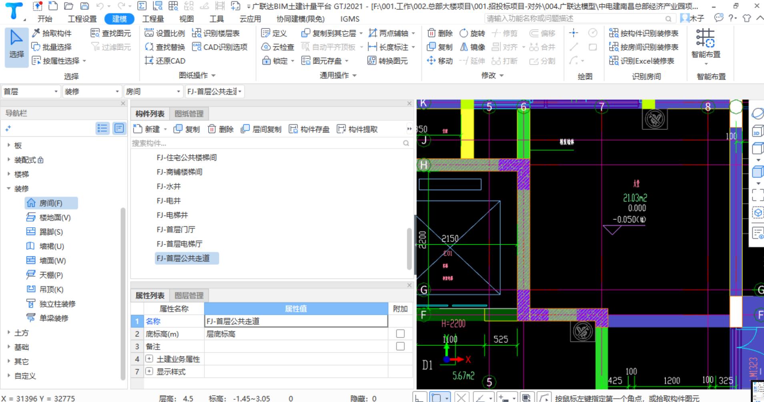
Task: Click 构件提取 in component list
Action: coord(357,129)
